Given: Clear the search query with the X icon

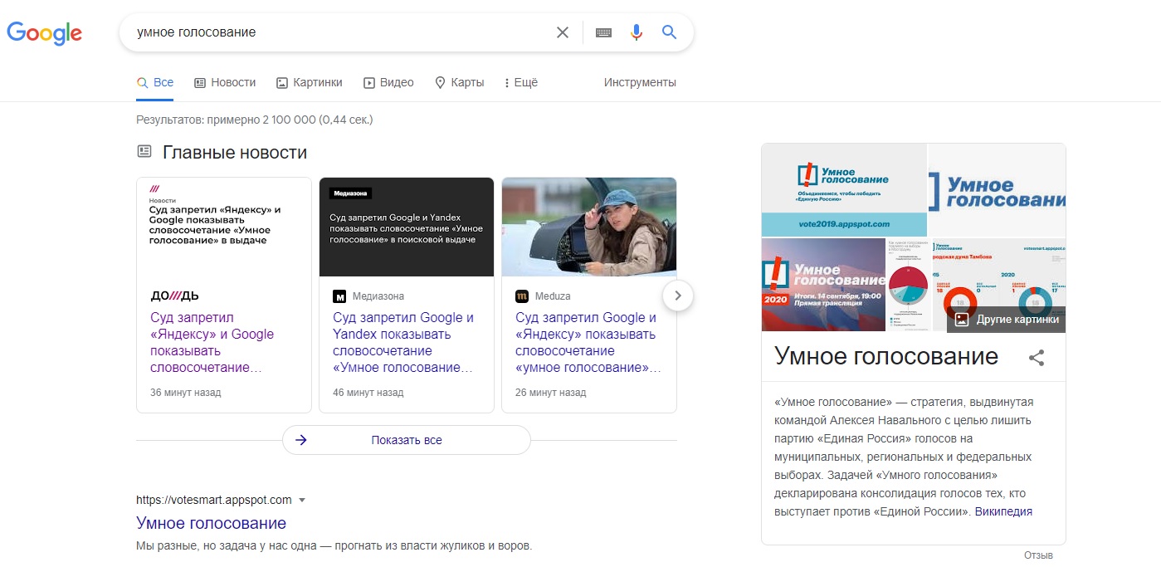Looking at the screenshot, I should 563,32.
